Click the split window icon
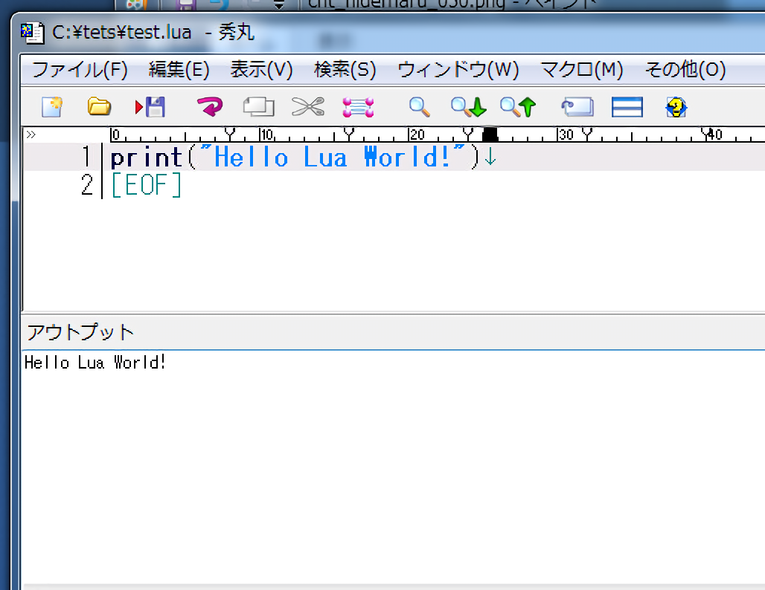Image resolution: width=765 pixels, height=590 pixels. (x=627, y=107)
